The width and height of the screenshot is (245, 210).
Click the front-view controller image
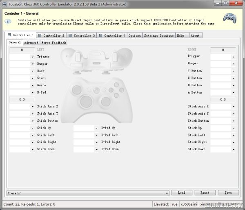tap(96, 100)
